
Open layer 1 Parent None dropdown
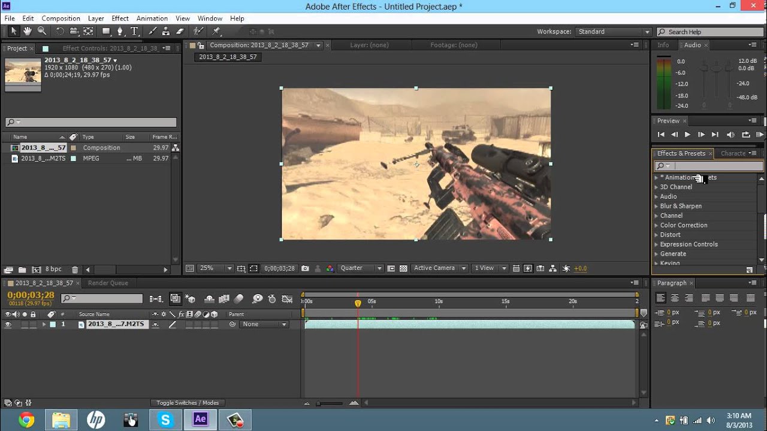(264, 324)
